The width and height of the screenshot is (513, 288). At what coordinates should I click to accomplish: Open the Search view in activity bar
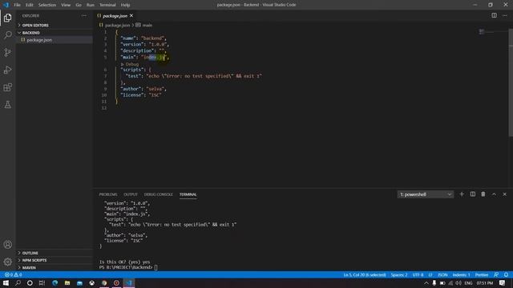(7, 34)
